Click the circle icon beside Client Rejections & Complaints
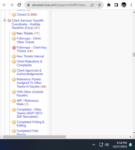 click(x=14, y=61)
